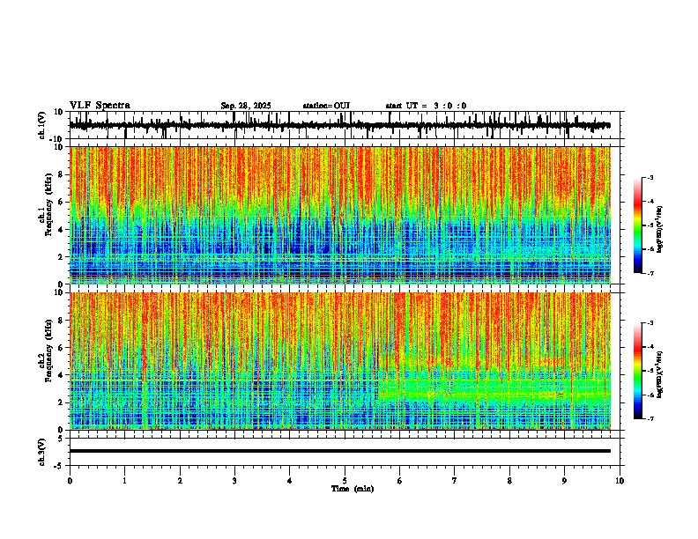This screenshot has width=698, height=539.
Task: Click x-axis tick label "0" on time axis
Action: (x=70, y=481)
